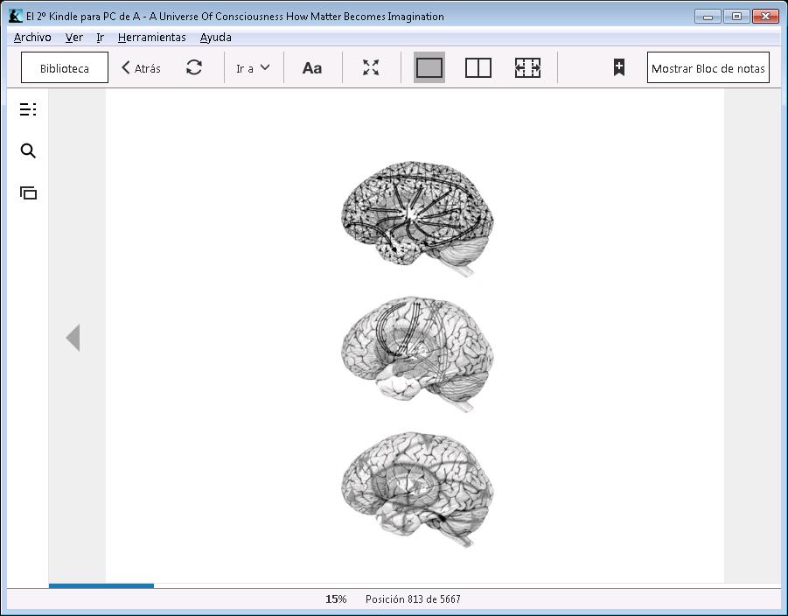Open the Ir a dropdown
The image size is (788, 616).
(252, 67)
